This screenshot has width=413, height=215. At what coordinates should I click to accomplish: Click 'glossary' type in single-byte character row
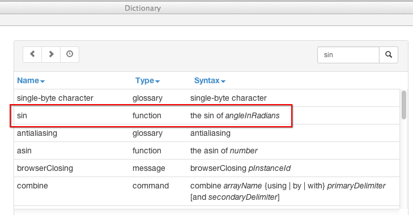(x=147, y=98)
